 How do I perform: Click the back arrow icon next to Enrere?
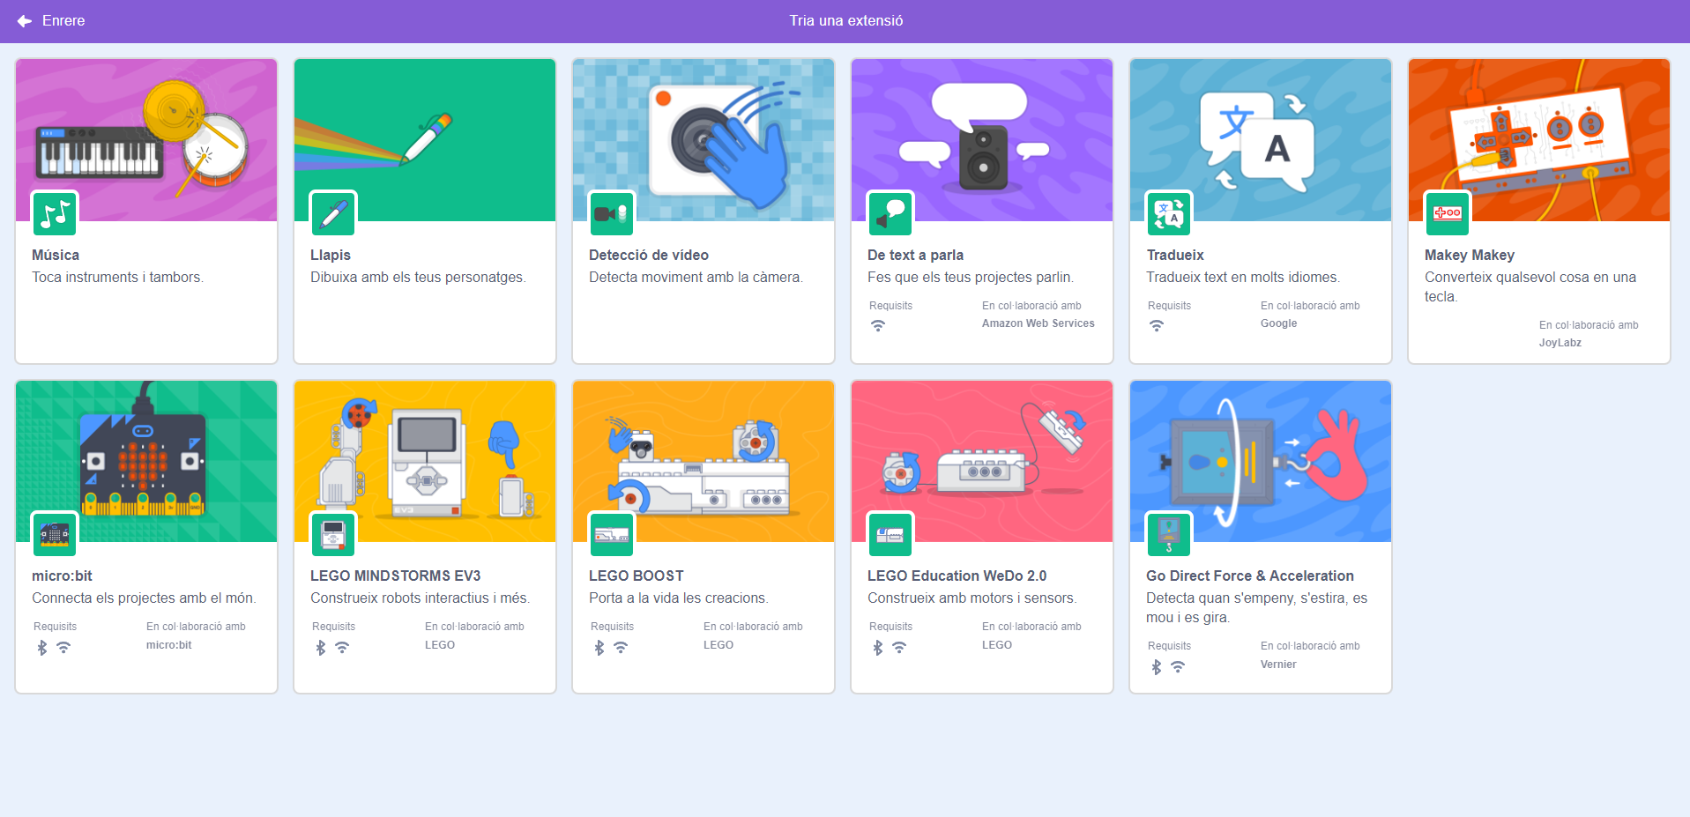[25, 21]
